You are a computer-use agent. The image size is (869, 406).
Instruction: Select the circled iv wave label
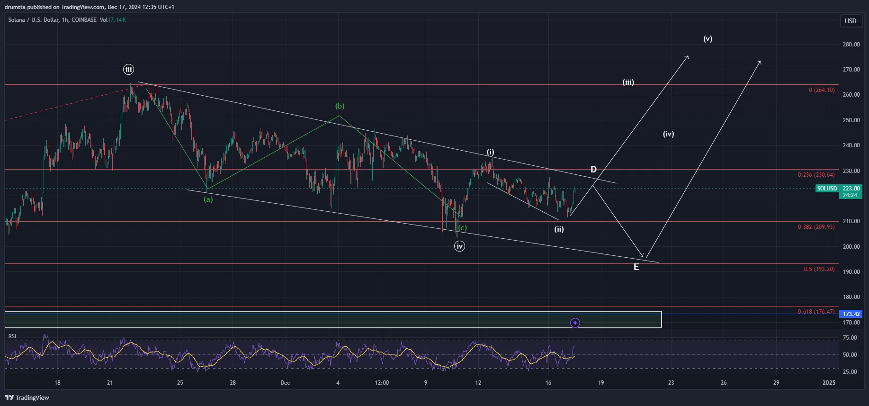(459, 246)
